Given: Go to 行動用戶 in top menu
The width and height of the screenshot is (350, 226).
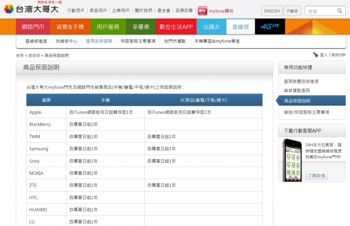Looking at the screenshot, I should [76, 11].
